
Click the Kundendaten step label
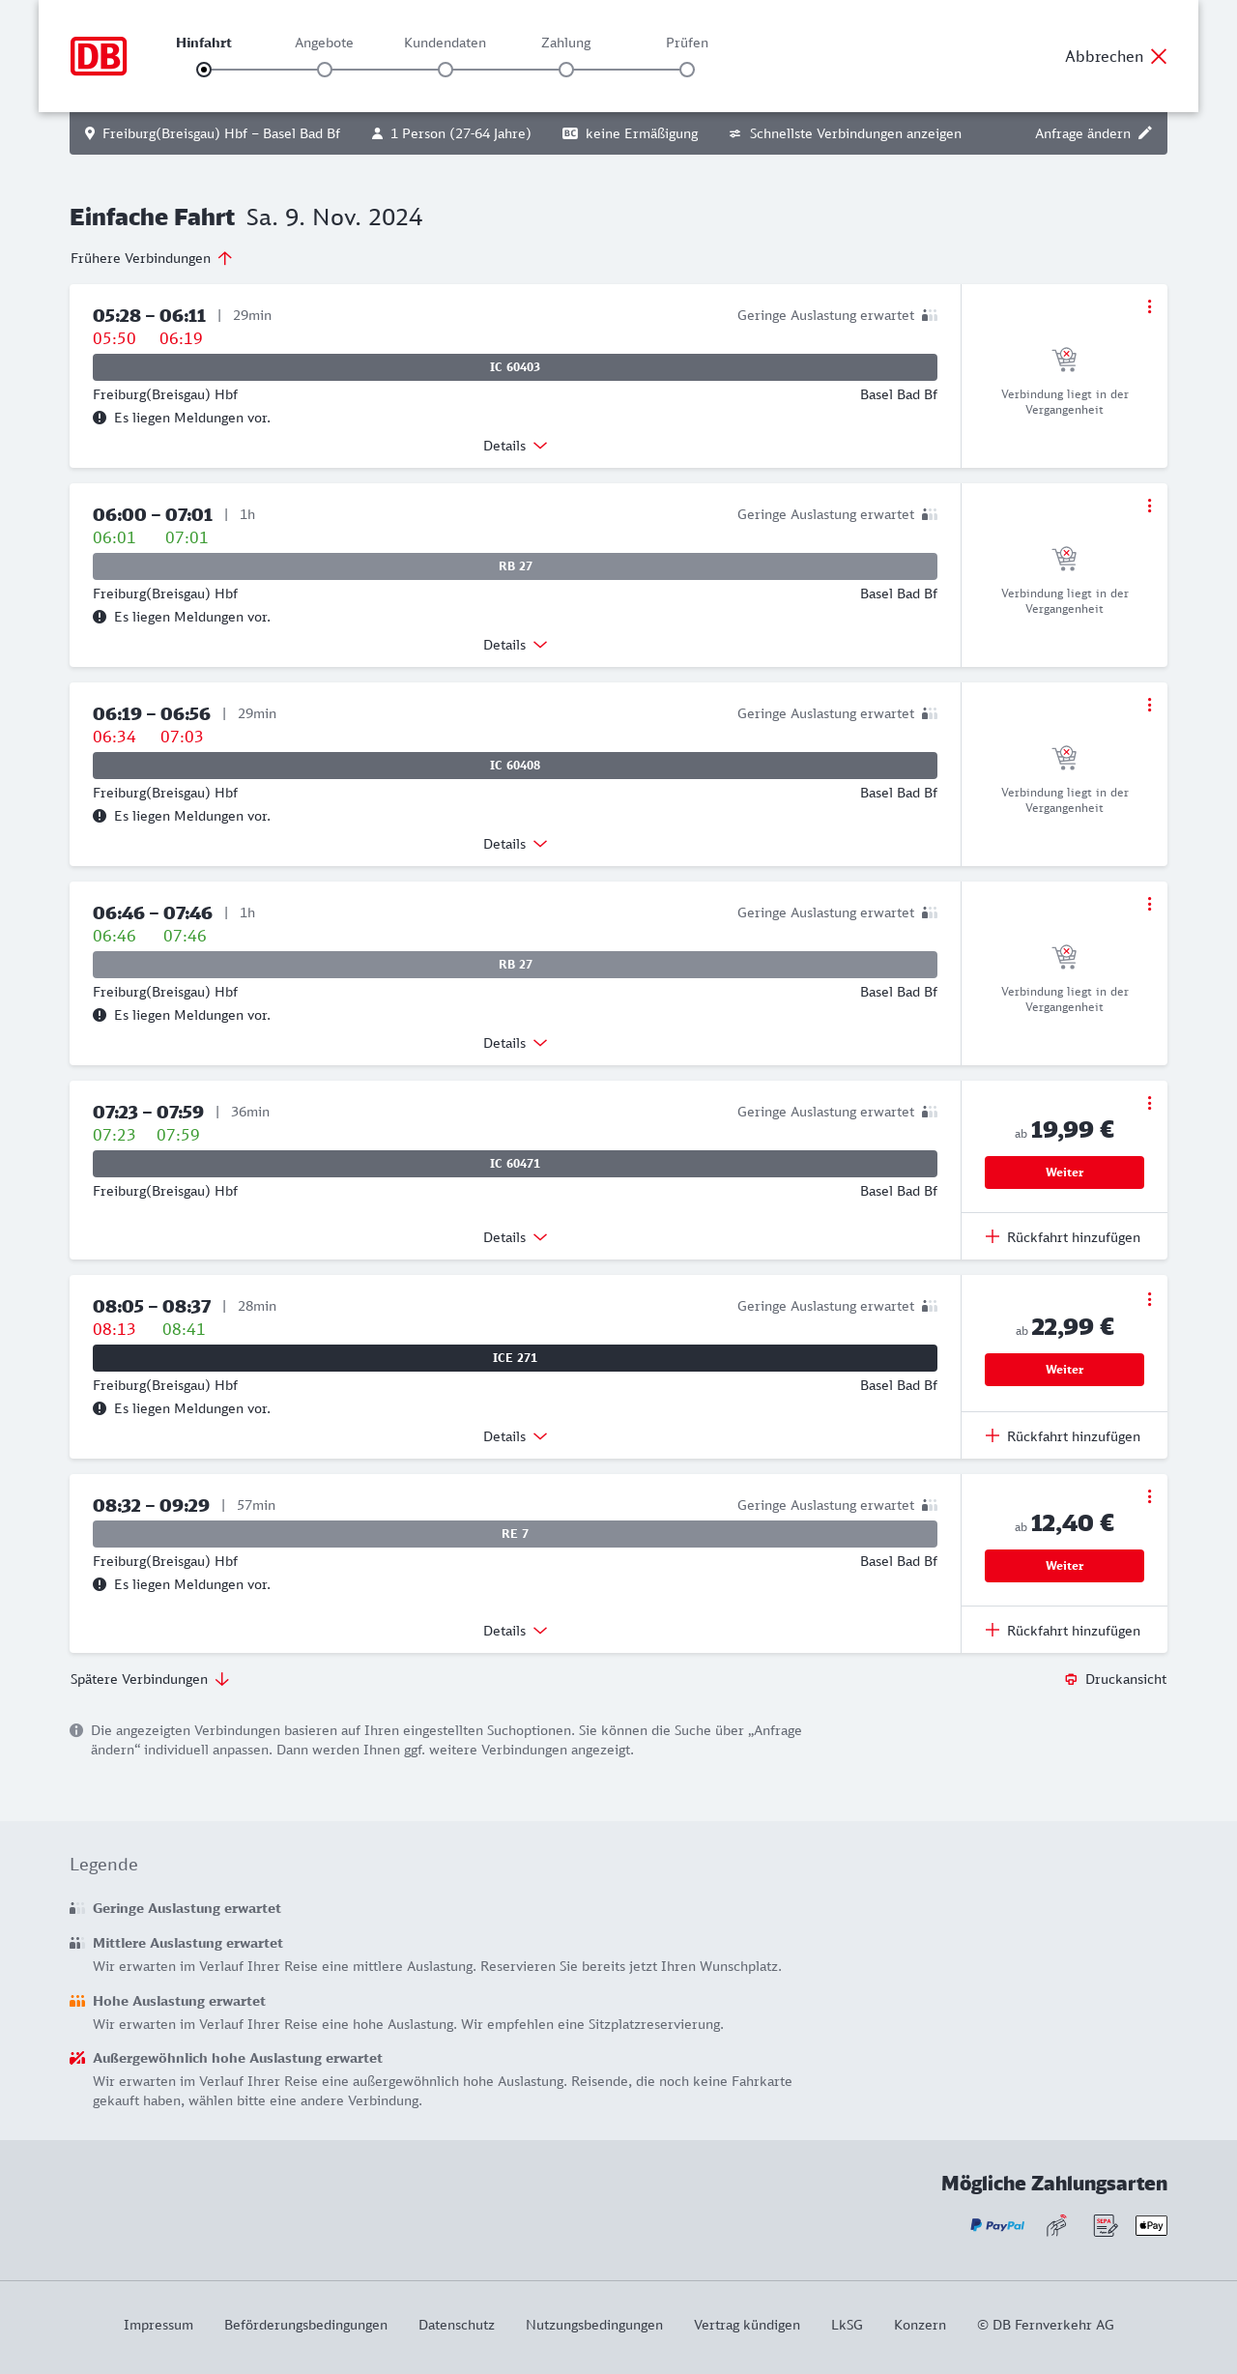tap(445, 43)
